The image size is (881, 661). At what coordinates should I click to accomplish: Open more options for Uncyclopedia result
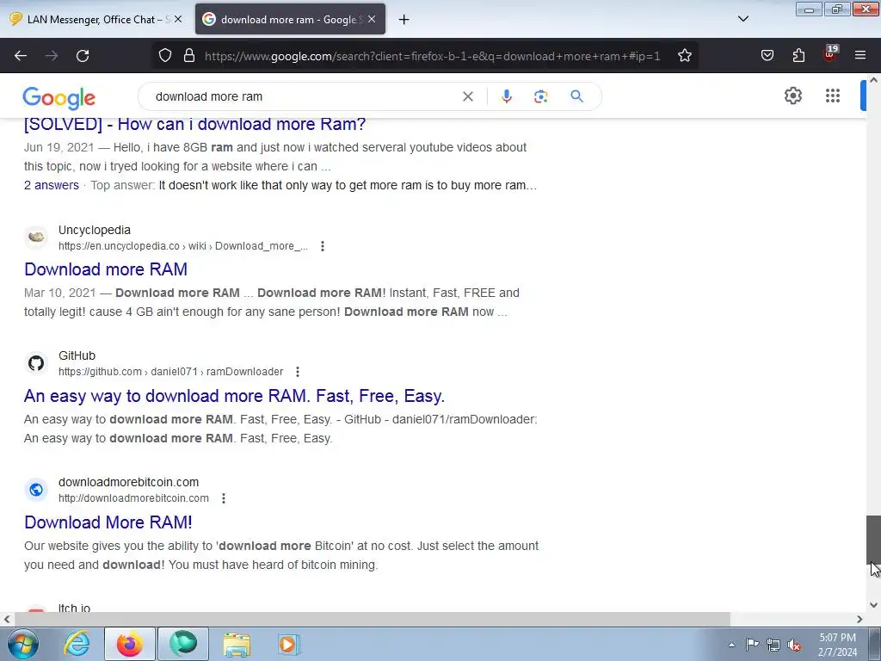coord(323,246)
